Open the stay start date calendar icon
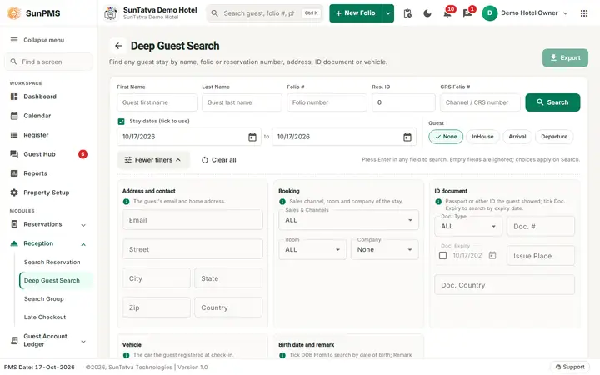 [x=252, y=137]
